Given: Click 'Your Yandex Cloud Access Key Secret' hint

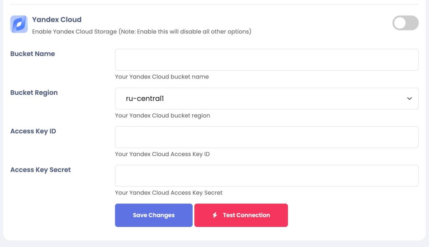Looking at the screenshot, I should (168, 193).
